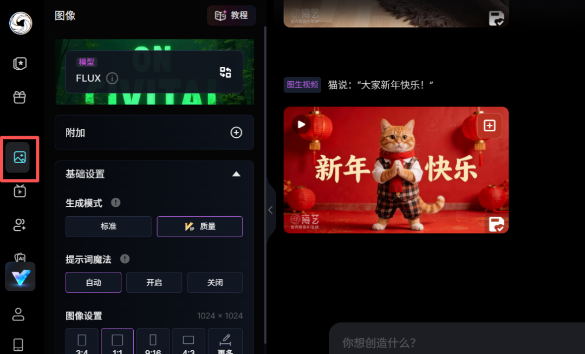
Task: Click the model switch icon next to FLUX
Action: [225, 72]
